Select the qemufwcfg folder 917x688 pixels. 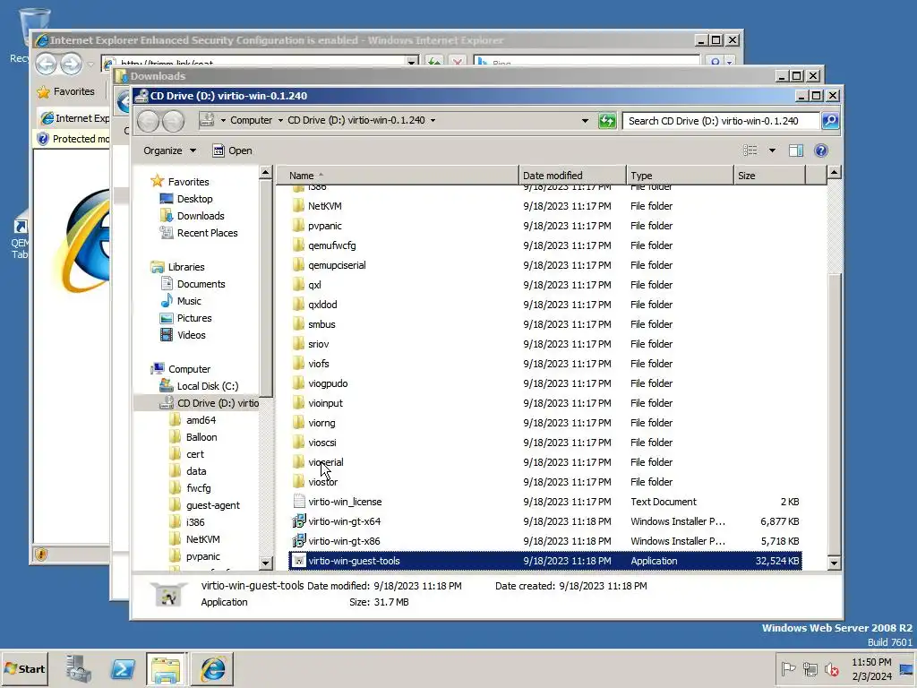tap(331, 245)
